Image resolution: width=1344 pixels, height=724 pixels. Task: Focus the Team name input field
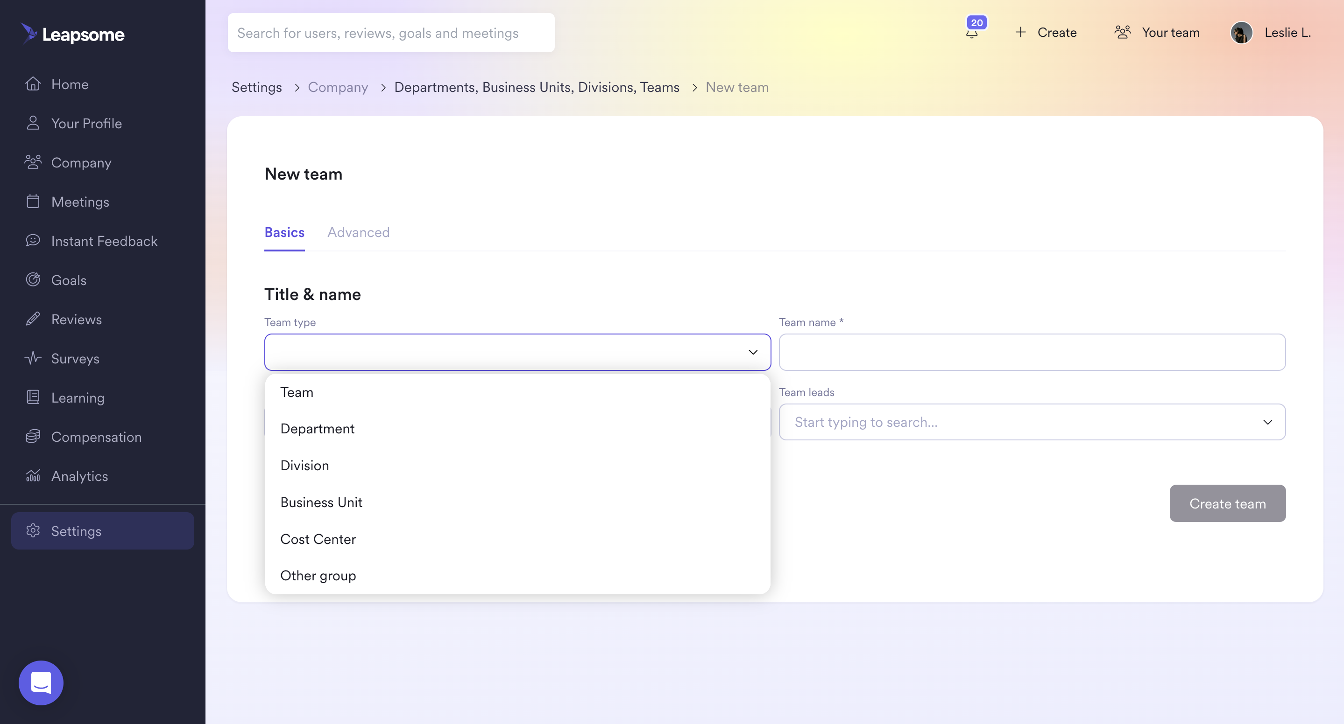(1032, 352)
